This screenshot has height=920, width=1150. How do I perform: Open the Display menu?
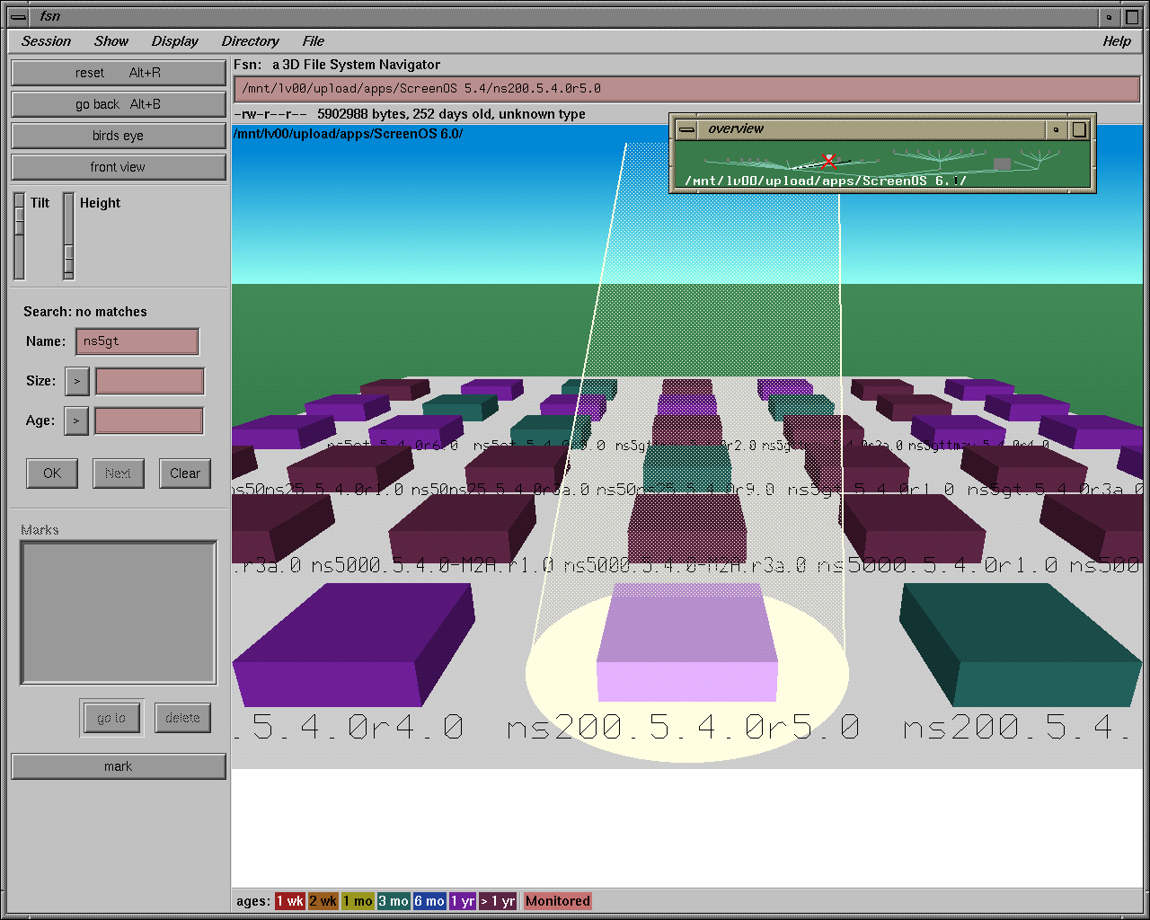click(174, 41)
